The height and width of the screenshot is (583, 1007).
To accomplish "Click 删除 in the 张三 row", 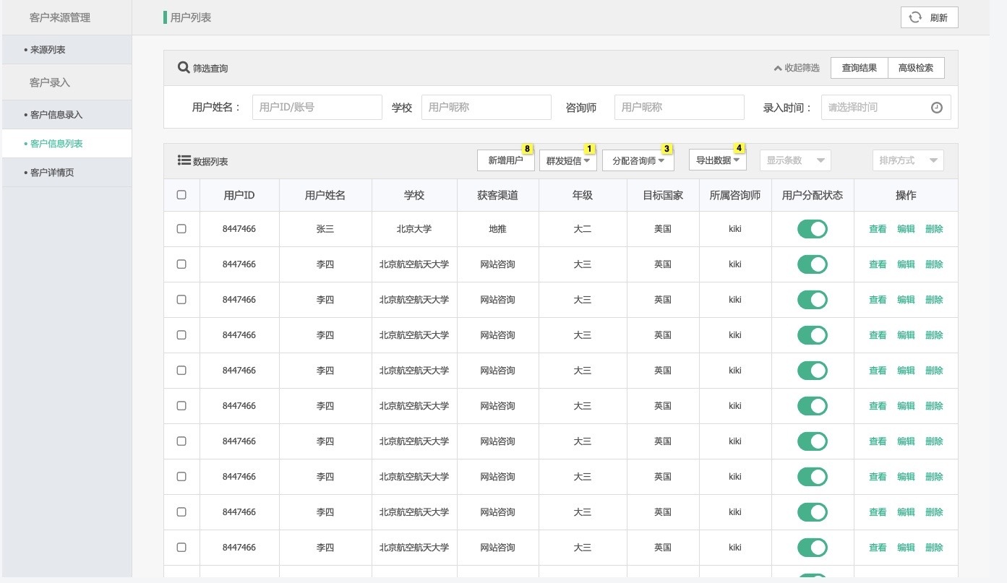I will coord(934,229).
